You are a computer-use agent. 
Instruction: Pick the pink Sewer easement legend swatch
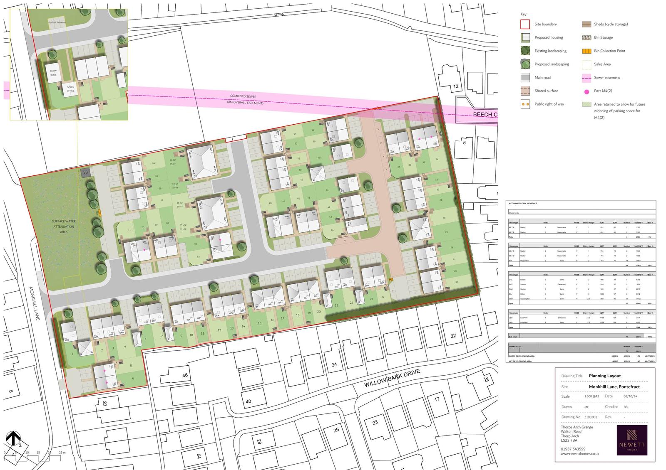(586, 78)
